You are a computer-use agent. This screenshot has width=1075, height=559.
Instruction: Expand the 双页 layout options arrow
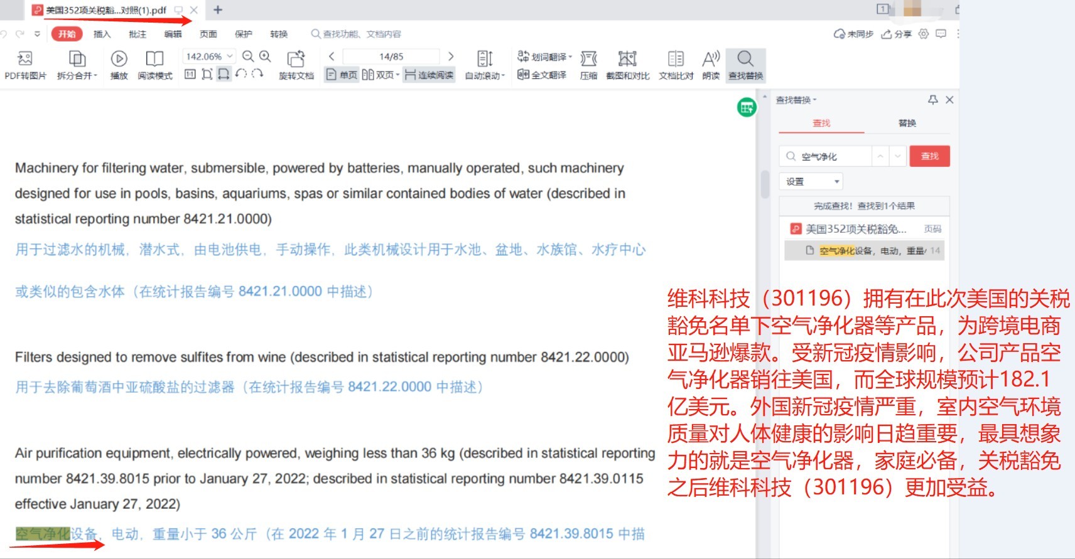click(x=397, y=75)
